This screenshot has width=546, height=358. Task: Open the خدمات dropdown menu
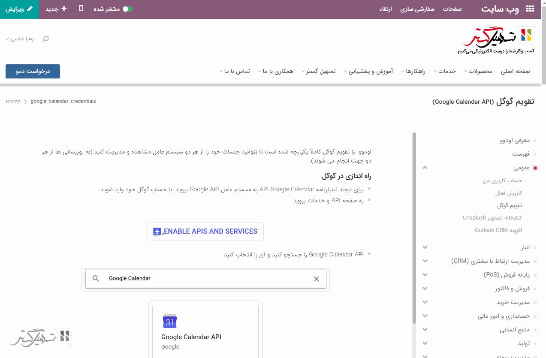point(444,71)
